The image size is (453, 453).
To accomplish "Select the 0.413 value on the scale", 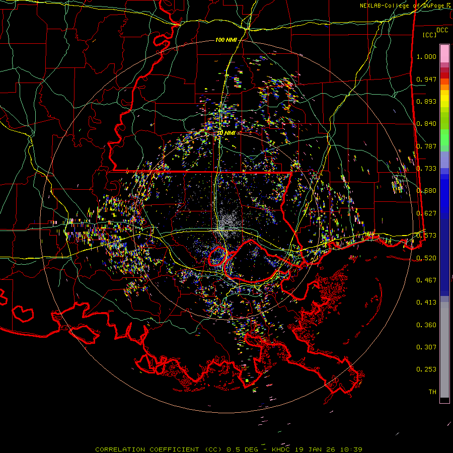I will (x=426, y=302).
